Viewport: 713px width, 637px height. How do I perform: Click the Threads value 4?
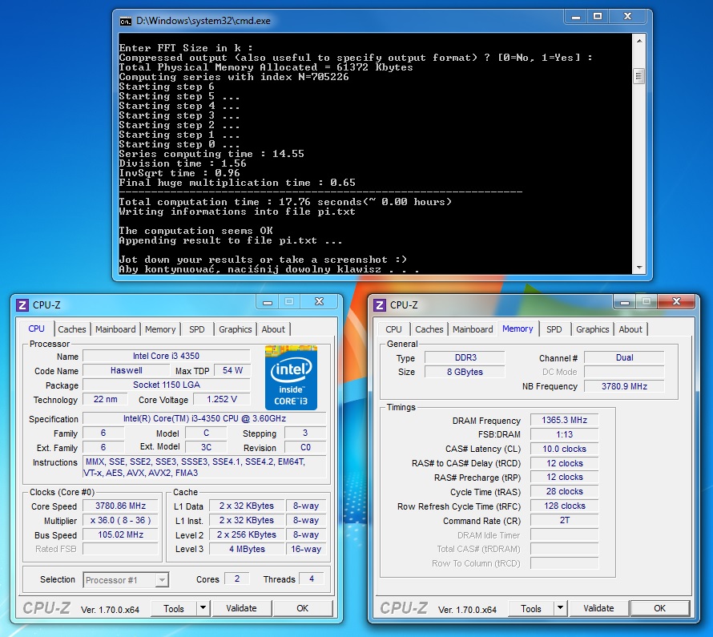click(x=312, y=579)
